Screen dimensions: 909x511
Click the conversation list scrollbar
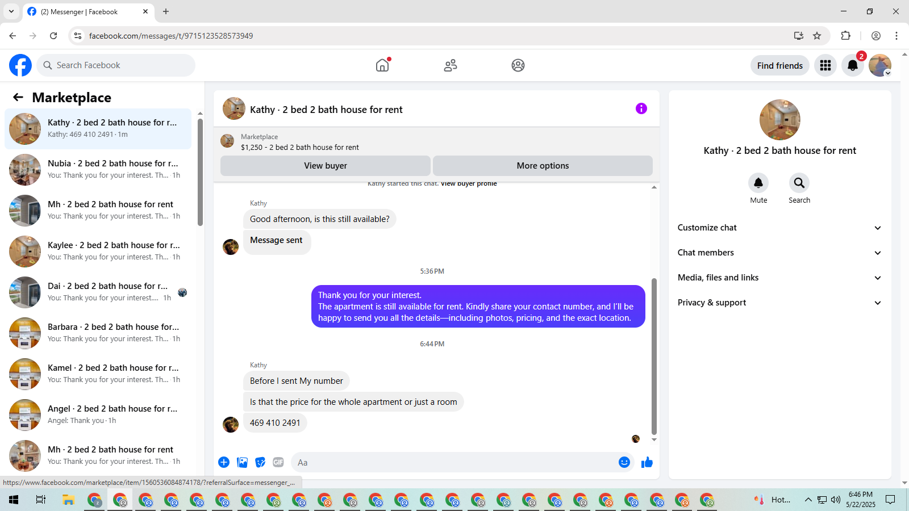point(200,172)
